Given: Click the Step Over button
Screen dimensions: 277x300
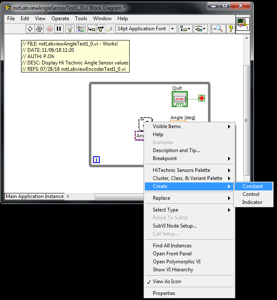Looking at the screenshot, I should pos(101,29).
